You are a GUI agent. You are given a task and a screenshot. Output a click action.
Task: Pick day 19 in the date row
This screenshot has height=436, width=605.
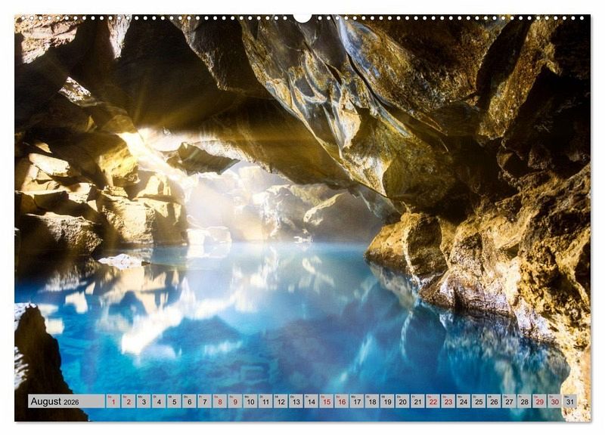tap(387, 401)
